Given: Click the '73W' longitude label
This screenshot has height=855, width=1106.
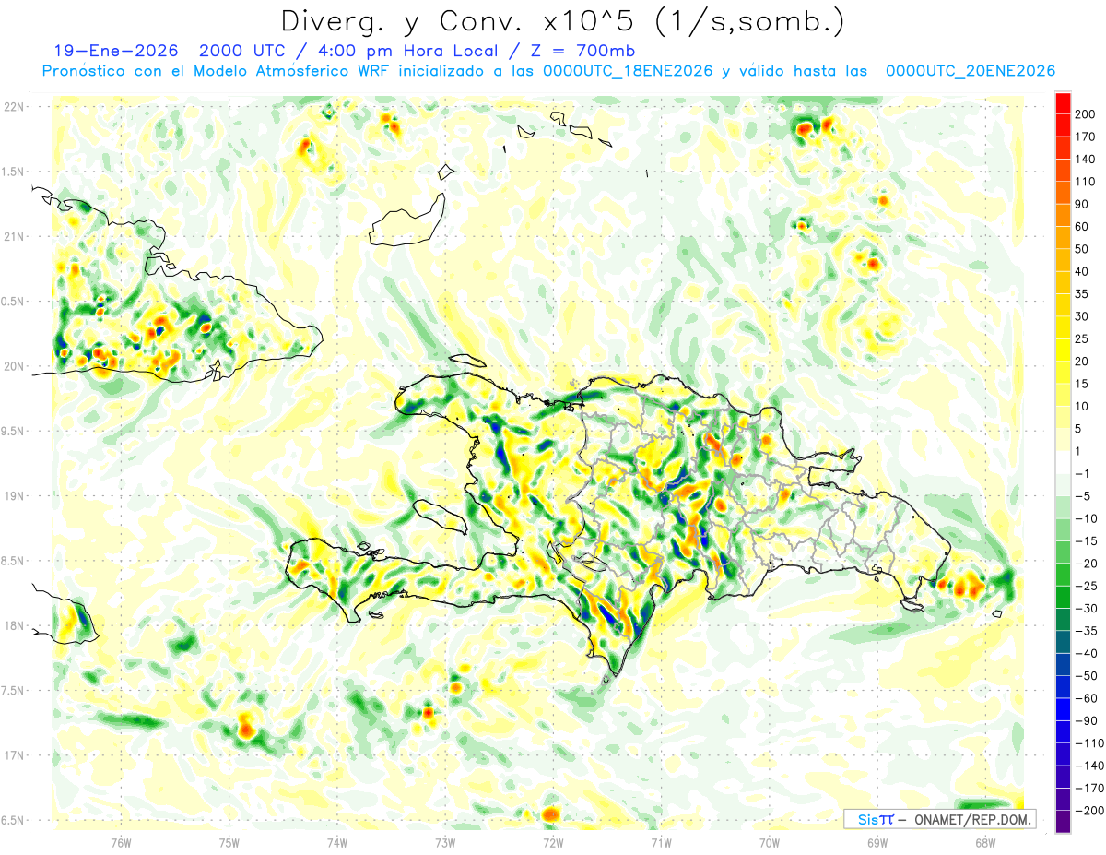Looking at the screenshot, I should [445, 842].
